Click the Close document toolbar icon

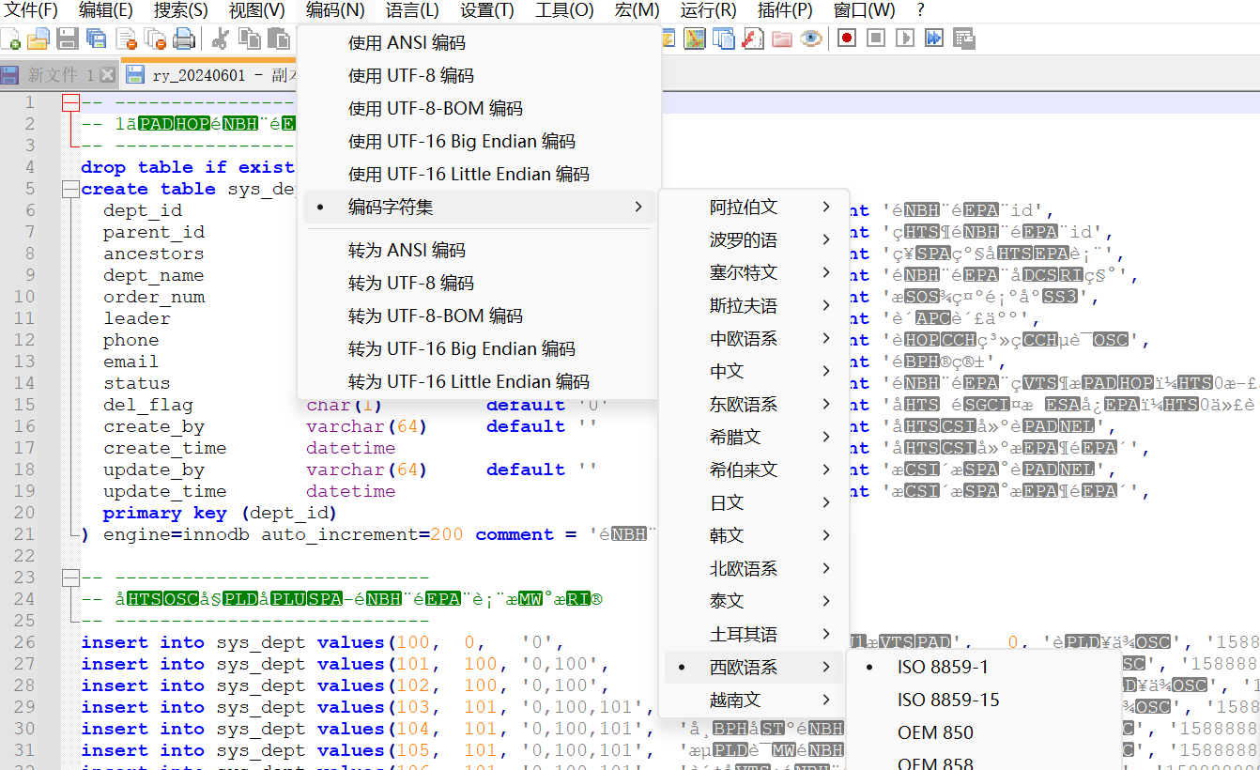pyautogui.click(x=126, y=38)
